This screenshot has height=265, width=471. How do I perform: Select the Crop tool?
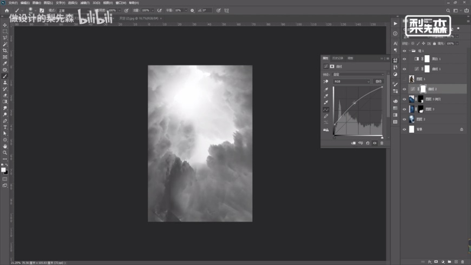click(x=5, y=50)
